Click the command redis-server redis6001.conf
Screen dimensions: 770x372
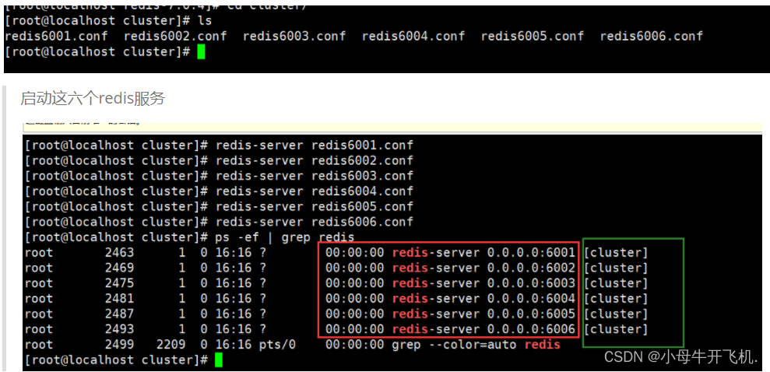pyautogui.click(x=315, y=146)
